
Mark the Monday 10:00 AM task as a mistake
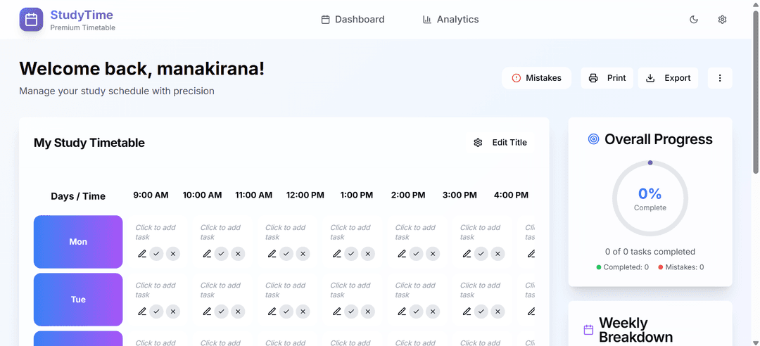tap(238, 253)
